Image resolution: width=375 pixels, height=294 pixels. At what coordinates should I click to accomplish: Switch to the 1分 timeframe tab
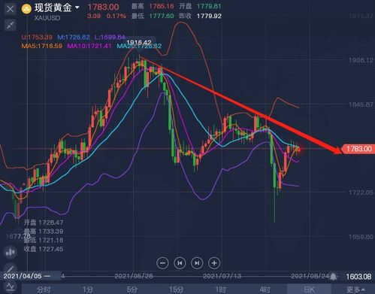[x=88, y=289]
